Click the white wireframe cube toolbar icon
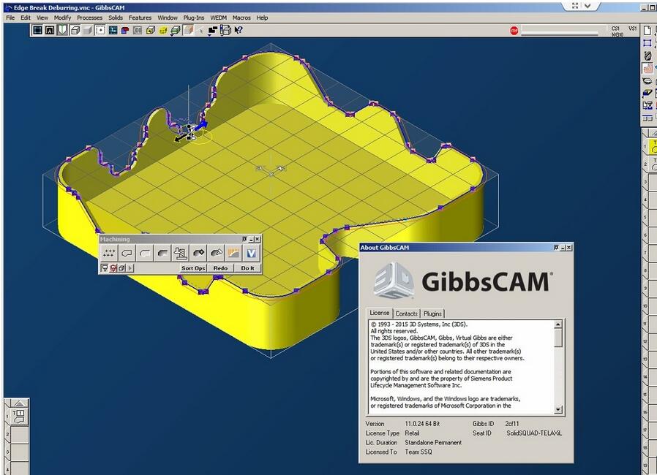657x475 pixels. coord(75,30)
